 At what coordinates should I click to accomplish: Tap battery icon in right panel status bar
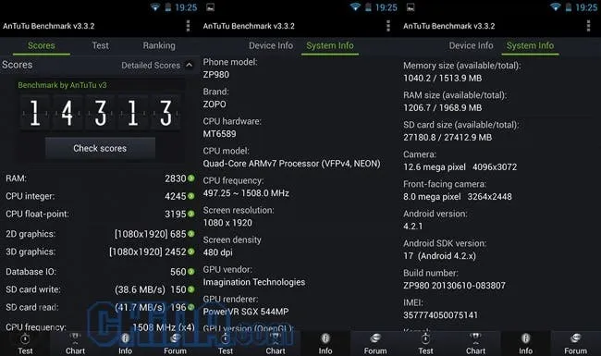pyautogui.click(x=569, y=6)
